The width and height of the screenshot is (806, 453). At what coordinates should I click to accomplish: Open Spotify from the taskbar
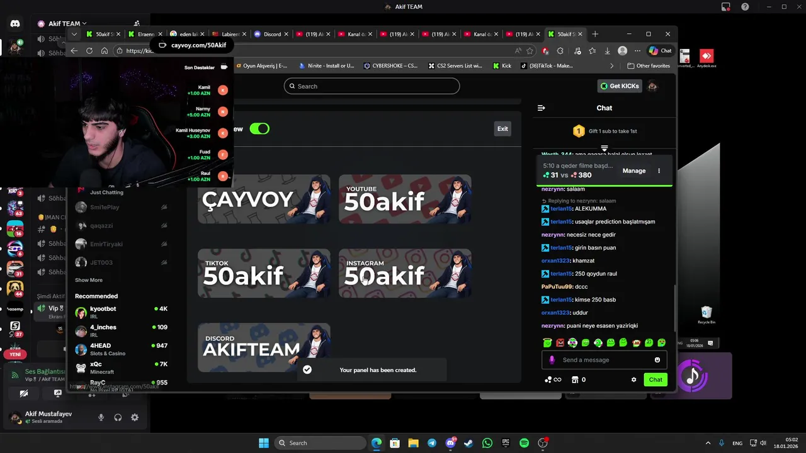[x=524, y=443]
